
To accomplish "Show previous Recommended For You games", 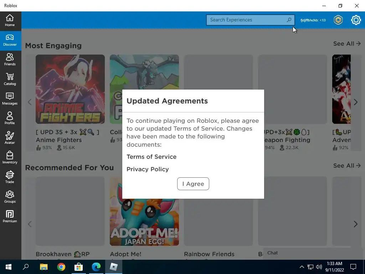I will click(30, 224).
